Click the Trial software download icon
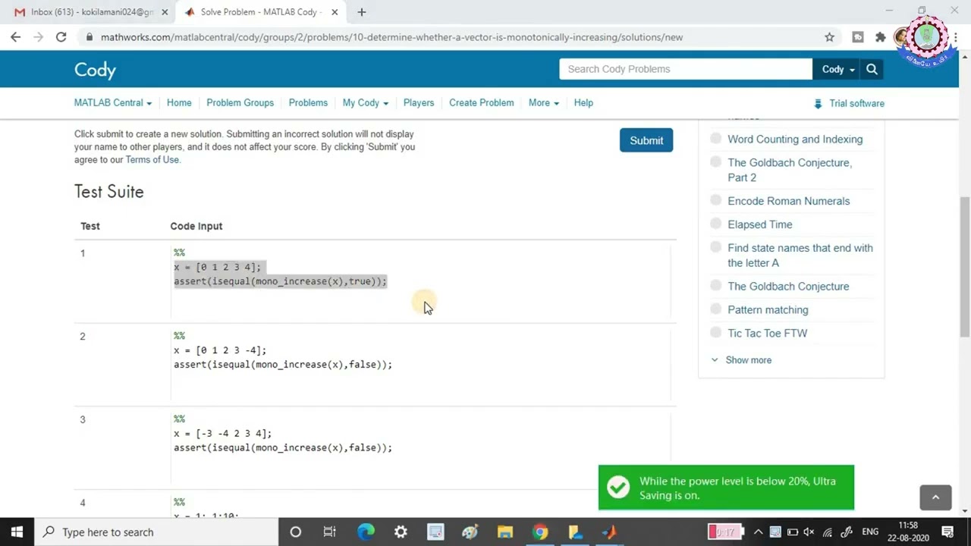Image resolution: width=971 pixels, height=546 pixels. (x=818, y=104)
